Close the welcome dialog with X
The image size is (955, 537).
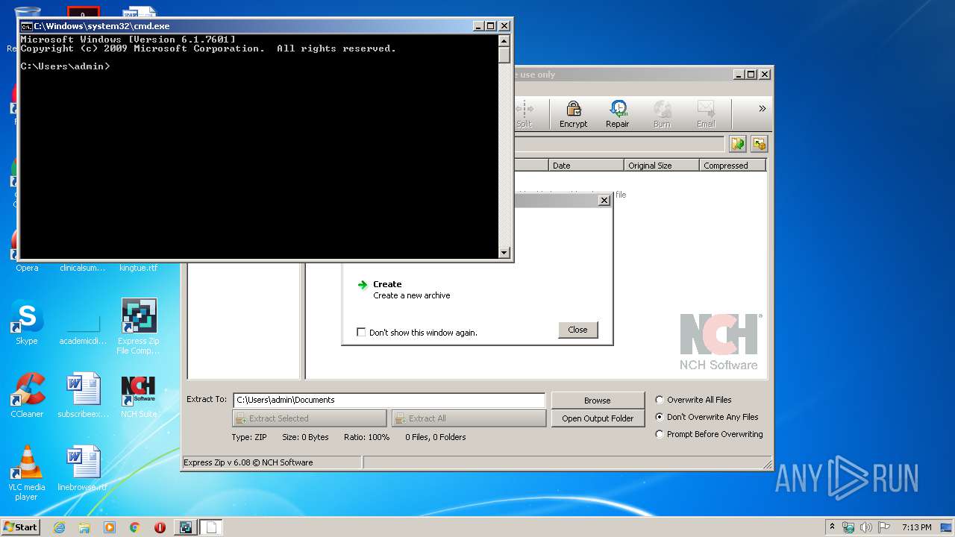(604, 201)
